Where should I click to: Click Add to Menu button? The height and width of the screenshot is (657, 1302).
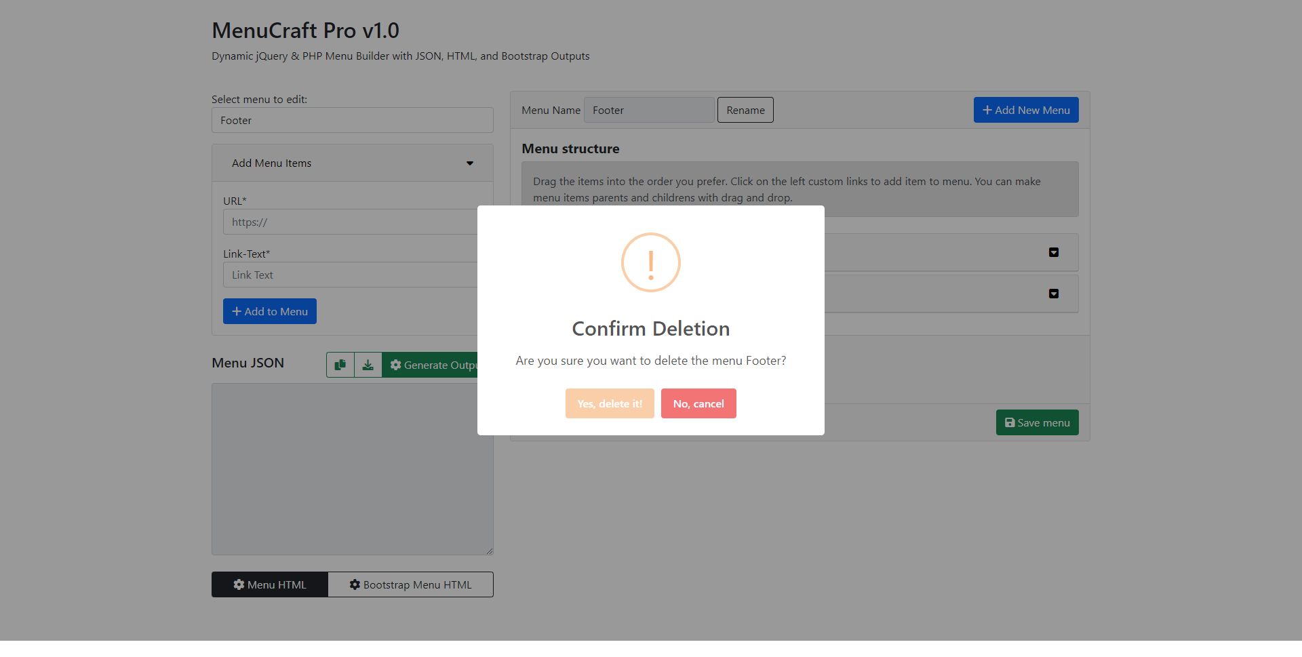click(x=270, y=311)
